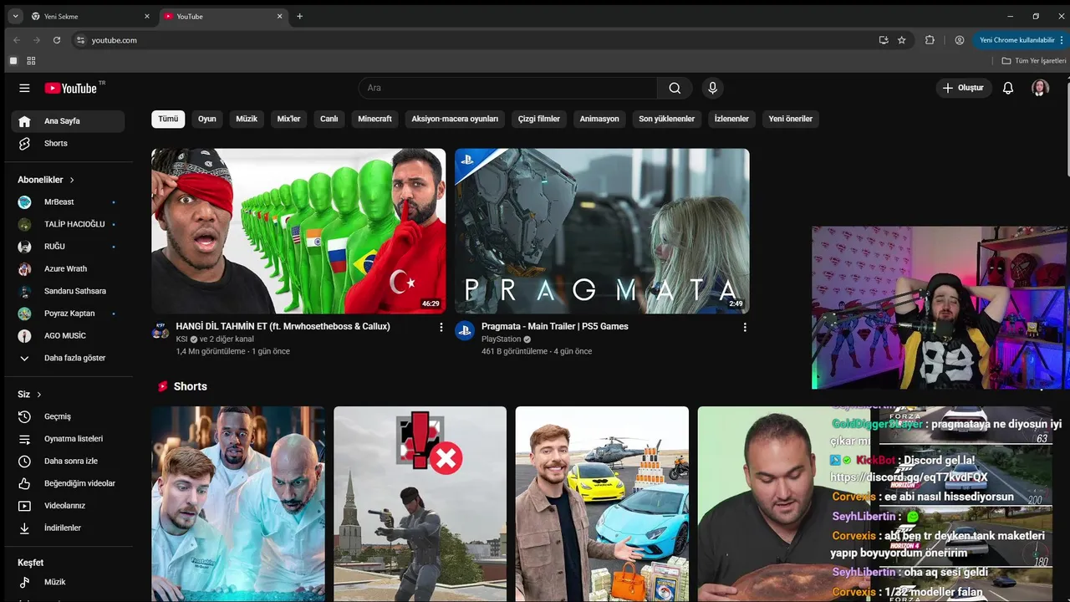
Task: Open the account avatar menu
Action: click(1040, 88)
